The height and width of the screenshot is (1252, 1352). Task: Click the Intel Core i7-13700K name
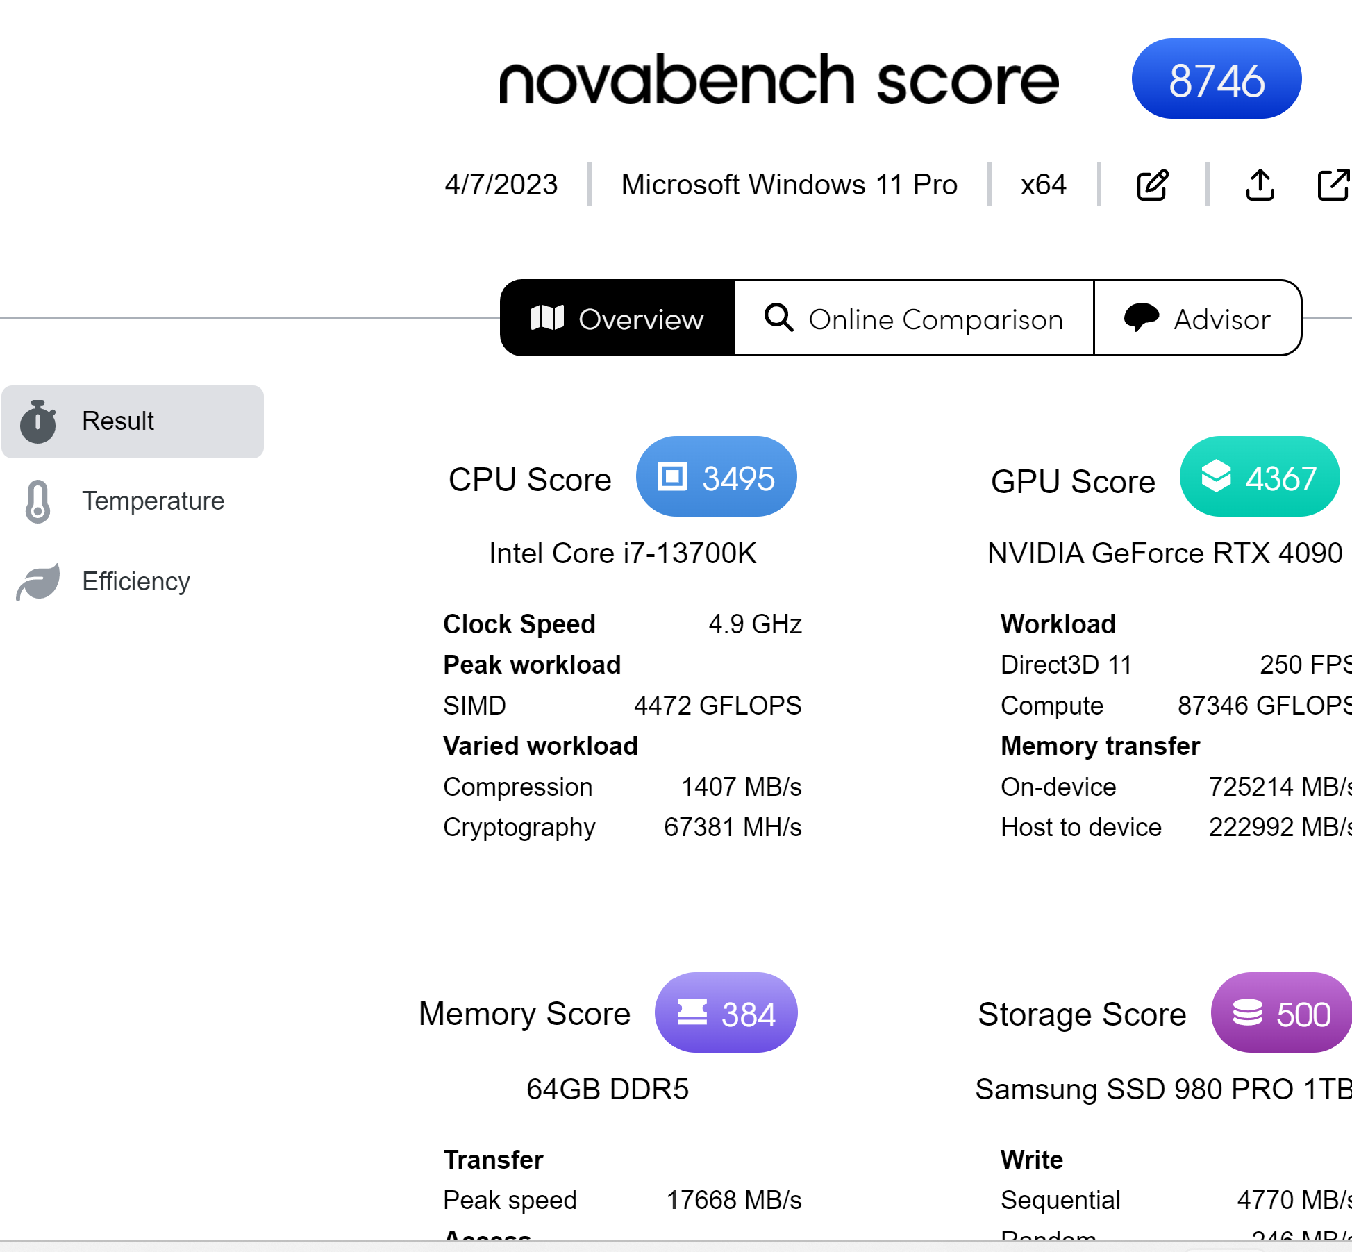click(x=622, y=553)
